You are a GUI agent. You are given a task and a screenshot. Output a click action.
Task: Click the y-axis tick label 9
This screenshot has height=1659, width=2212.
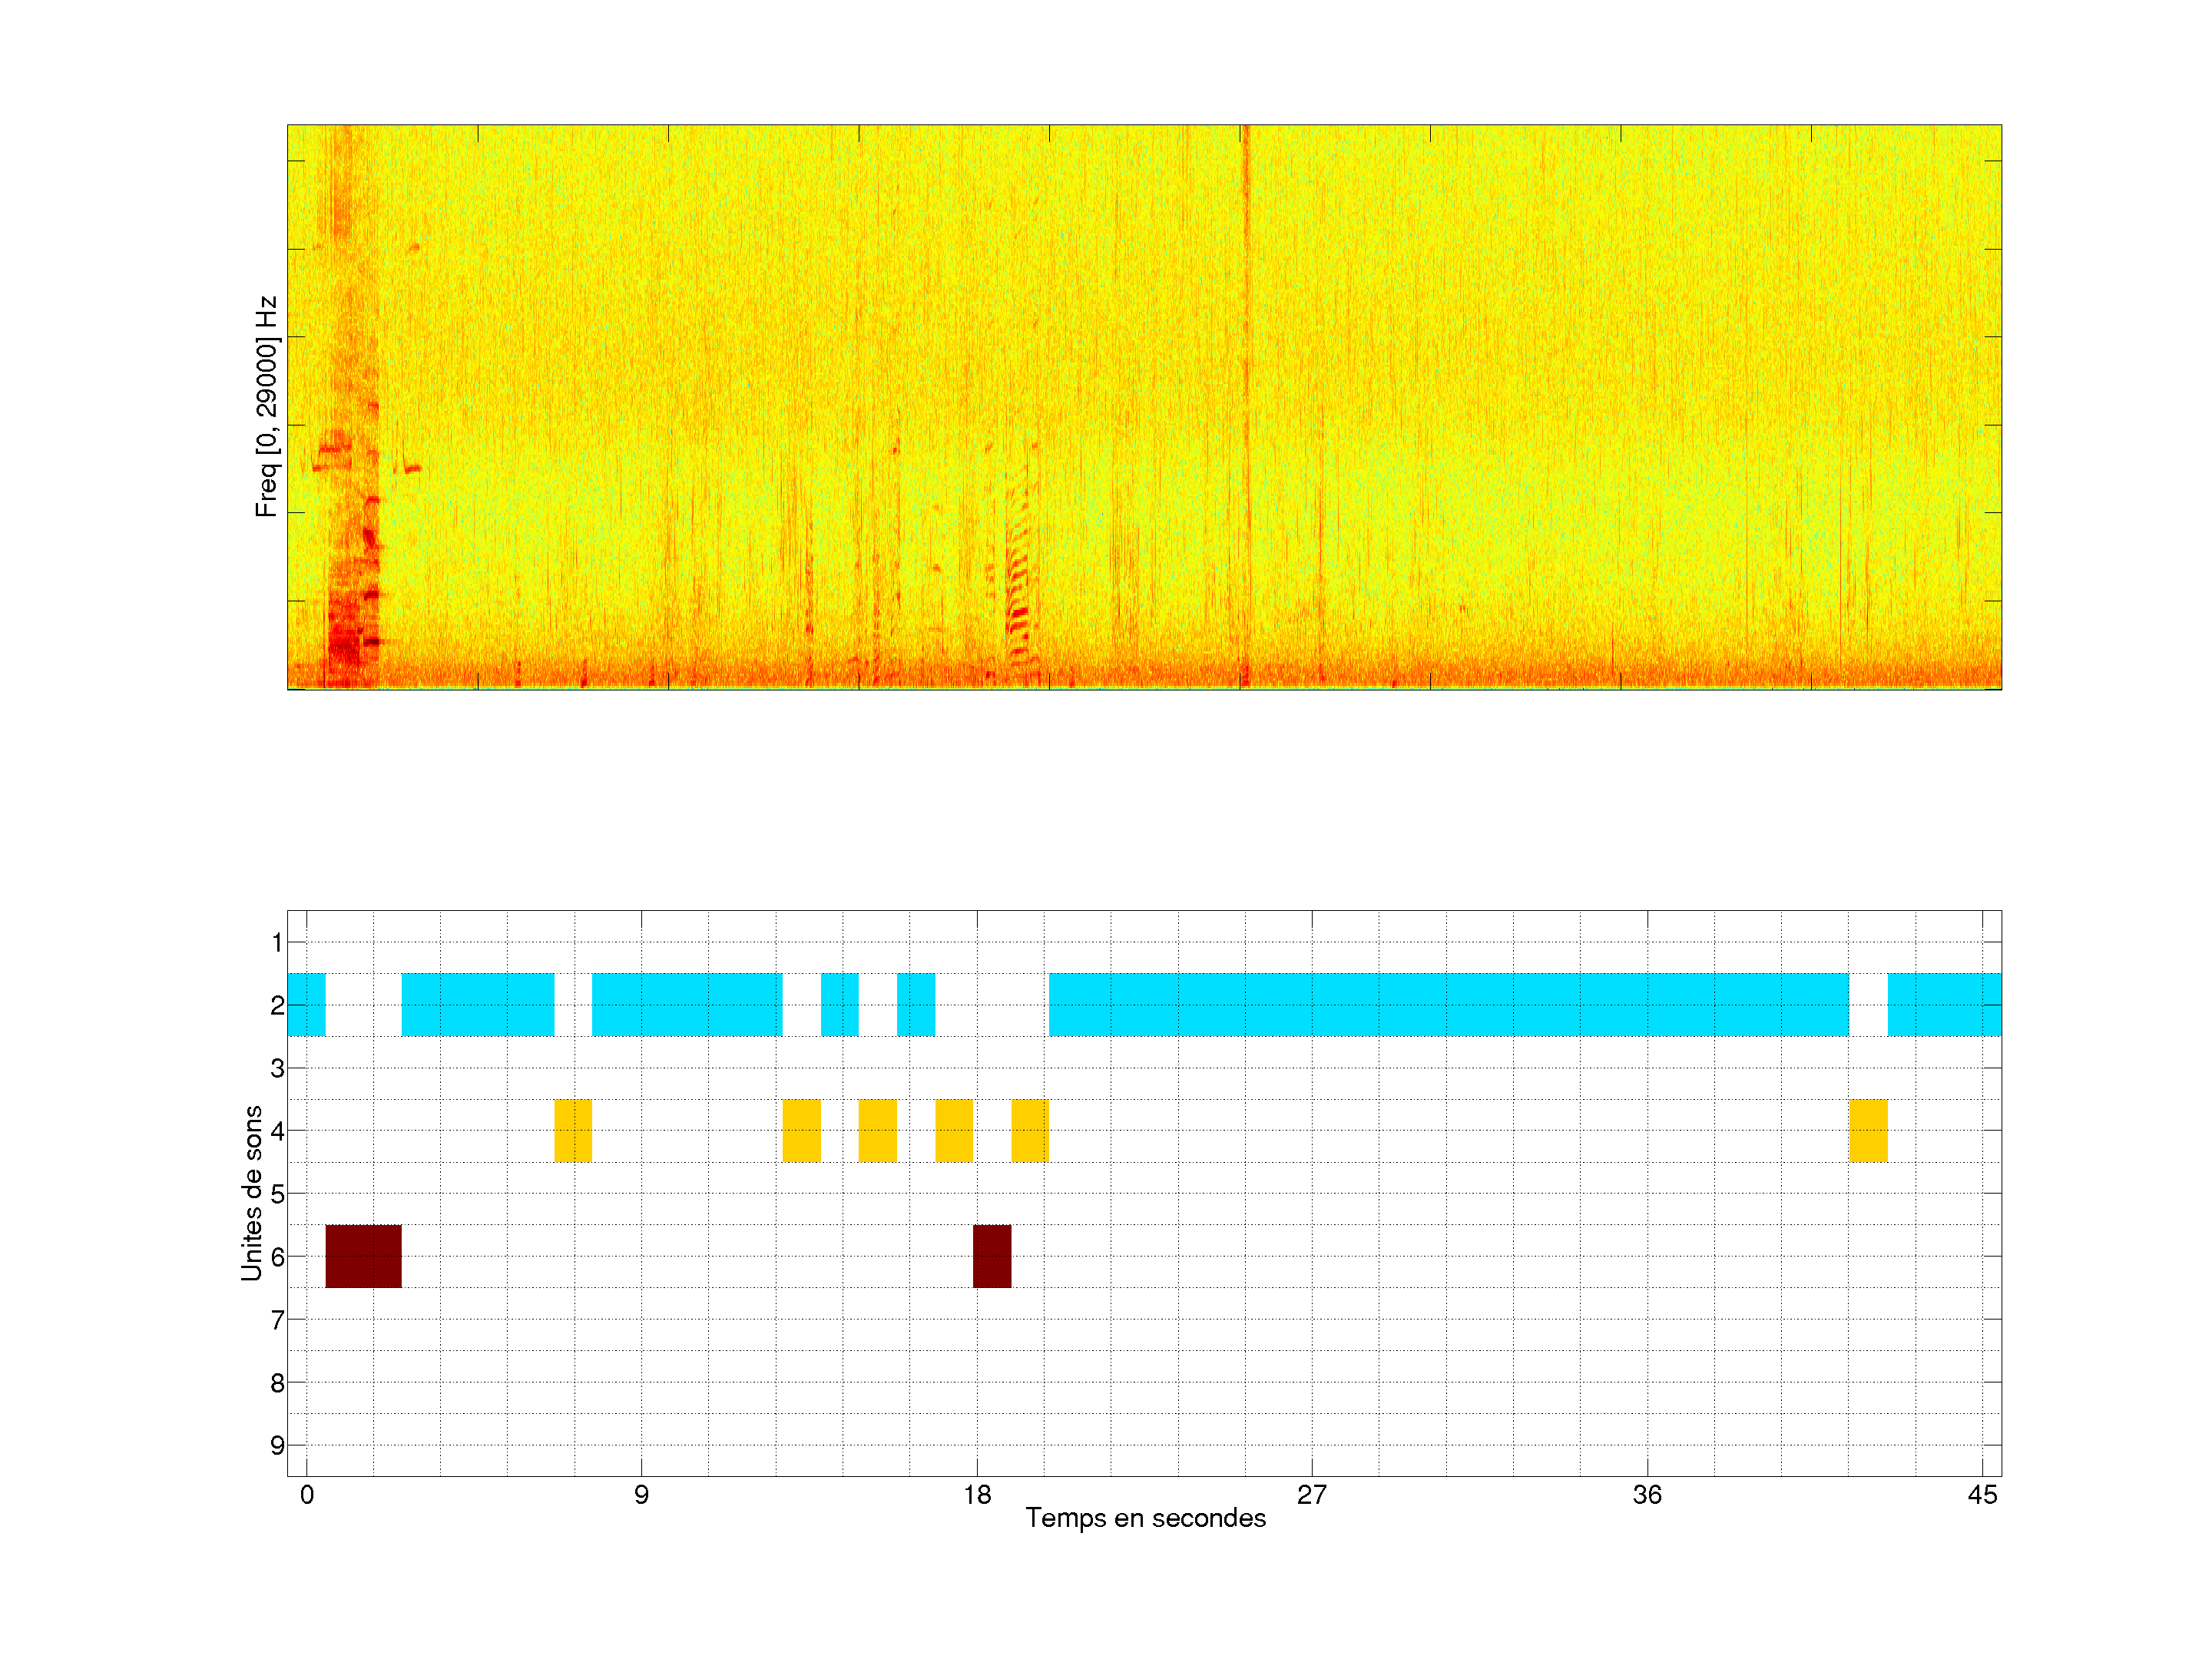pos(277,1445)
